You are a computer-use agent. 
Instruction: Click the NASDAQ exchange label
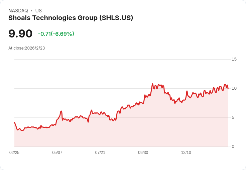18,11
